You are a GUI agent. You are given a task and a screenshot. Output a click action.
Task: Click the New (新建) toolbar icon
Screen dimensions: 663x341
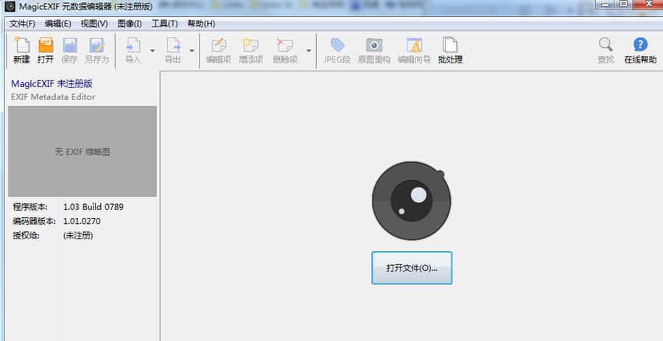[x=21, y=45]
